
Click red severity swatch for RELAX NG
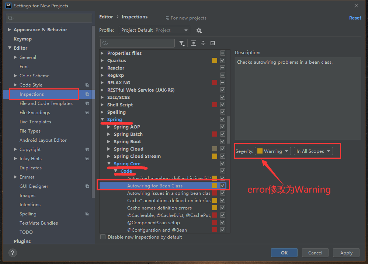tap(215, 82)
